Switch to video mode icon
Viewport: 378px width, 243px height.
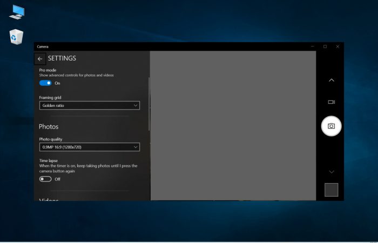332,102
